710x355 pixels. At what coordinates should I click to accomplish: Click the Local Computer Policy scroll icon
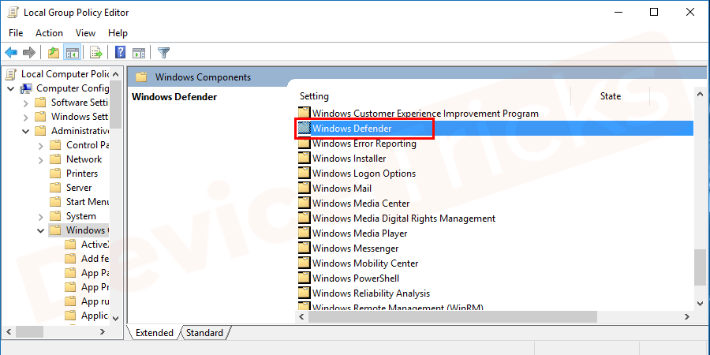(12, 74)
